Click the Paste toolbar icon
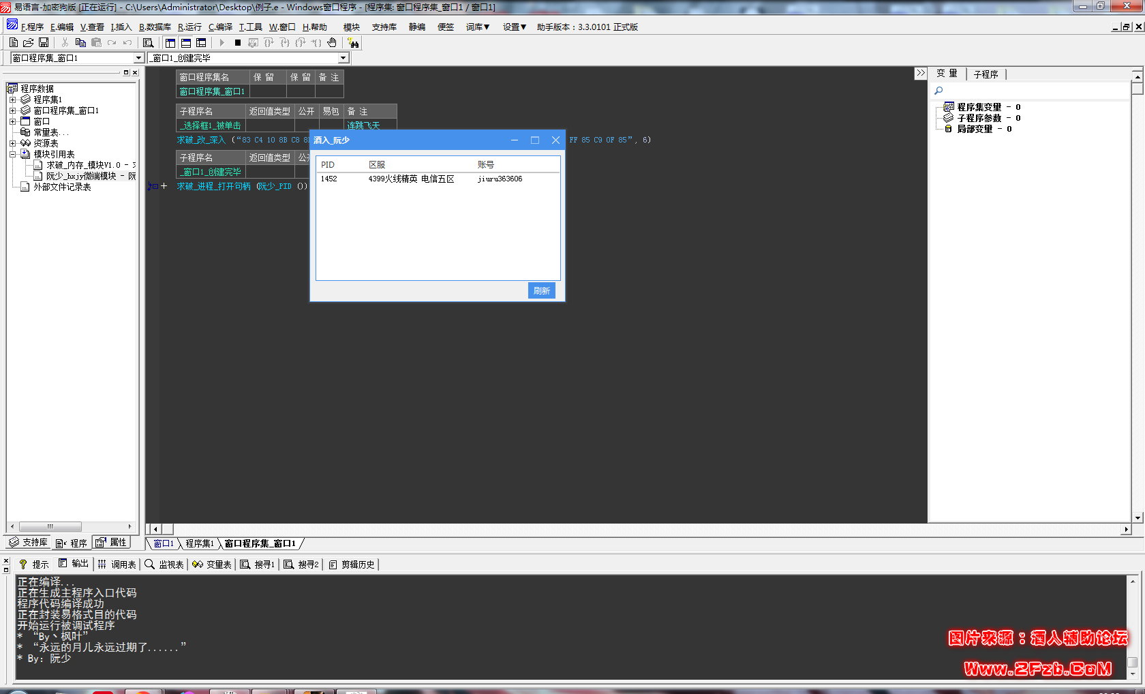1145x694 pixels. (x=96, y=42)
